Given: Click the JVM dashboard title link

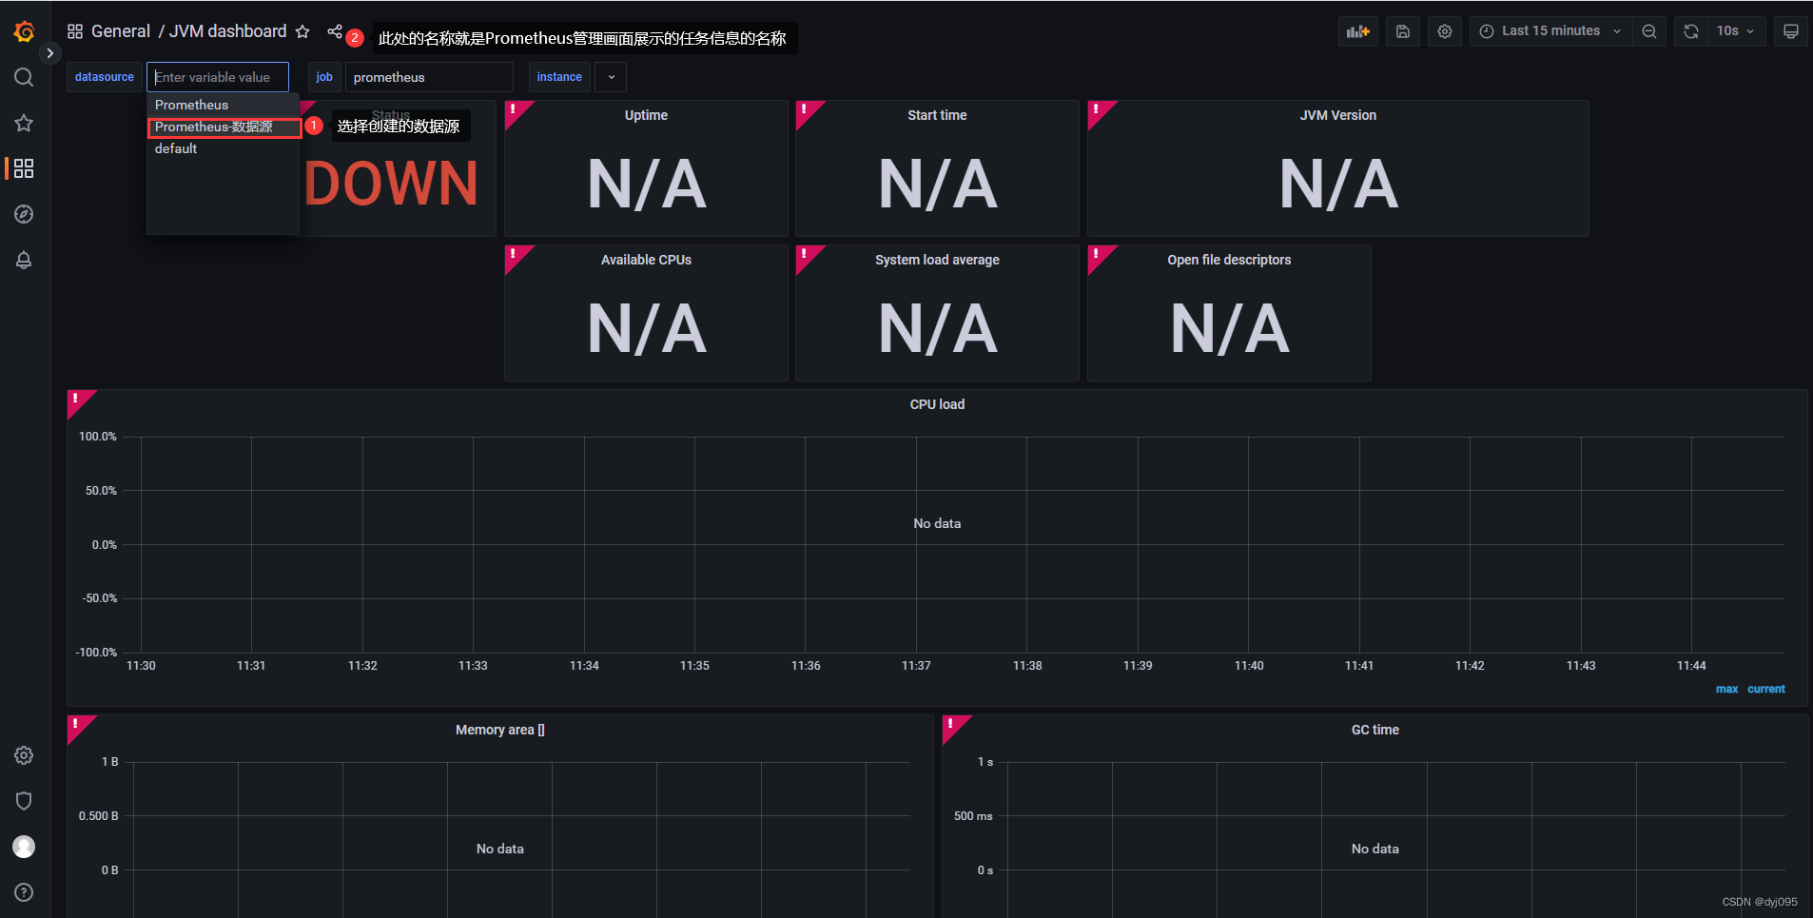Looking at the screenshot, I should point(227,31).
